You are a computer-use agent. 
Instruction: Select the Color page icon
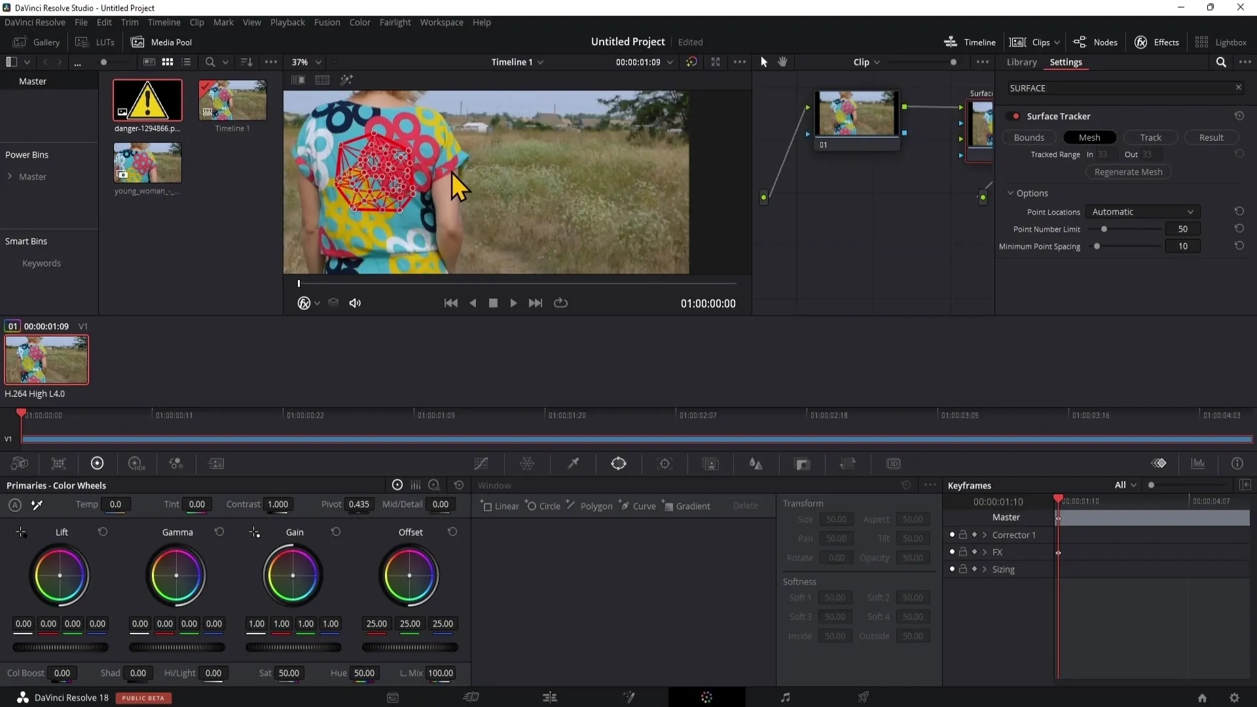coord(707,697)
